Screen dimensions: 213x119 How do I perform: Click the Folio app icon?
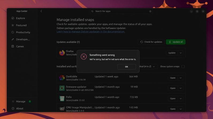tap(62, 99)
